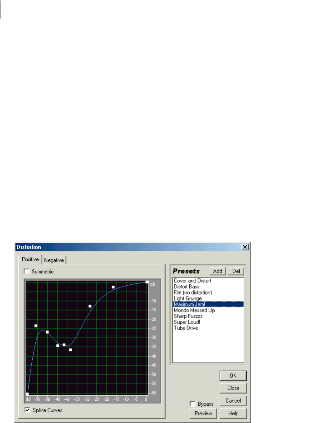Open Help for the Distortion dialog

[x=233, y=413]
